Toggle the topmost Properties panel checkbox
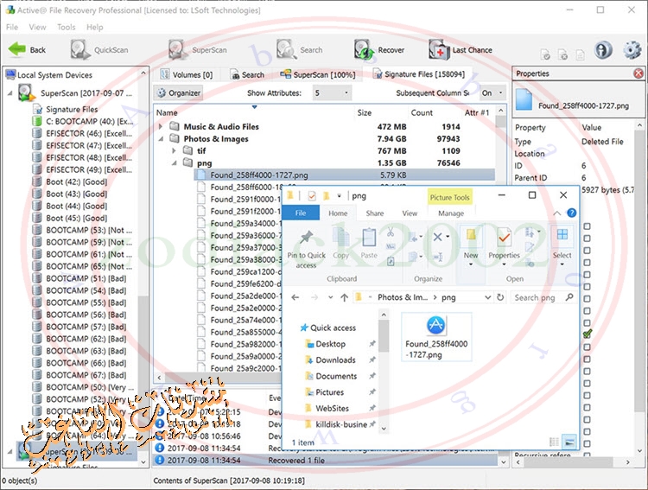 (x=587, y=226)
